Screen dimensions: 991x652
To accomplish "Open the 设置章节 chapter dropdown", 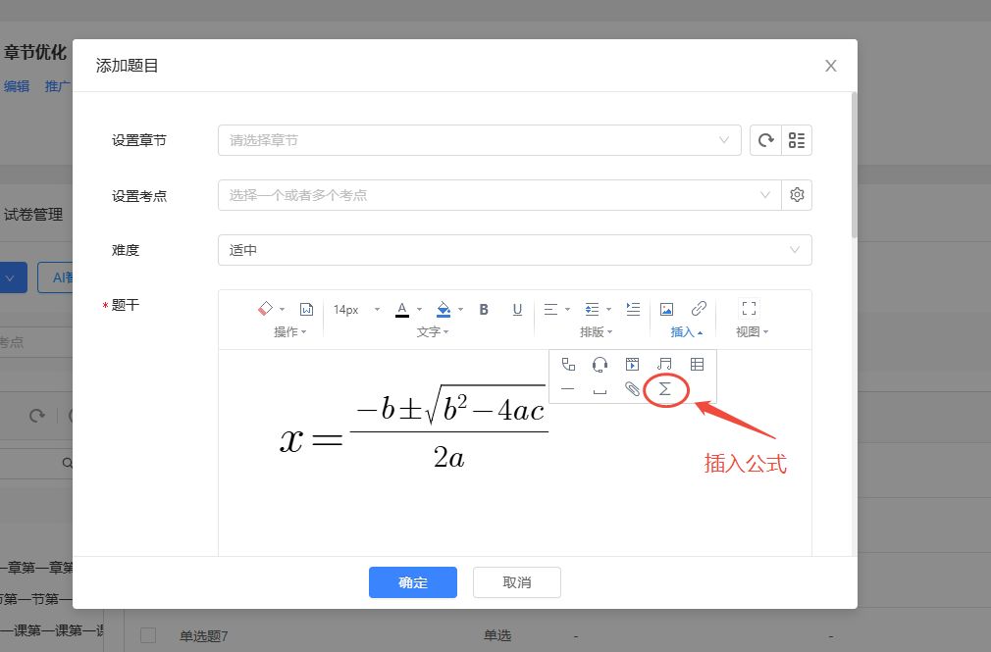I will point(479,140).
